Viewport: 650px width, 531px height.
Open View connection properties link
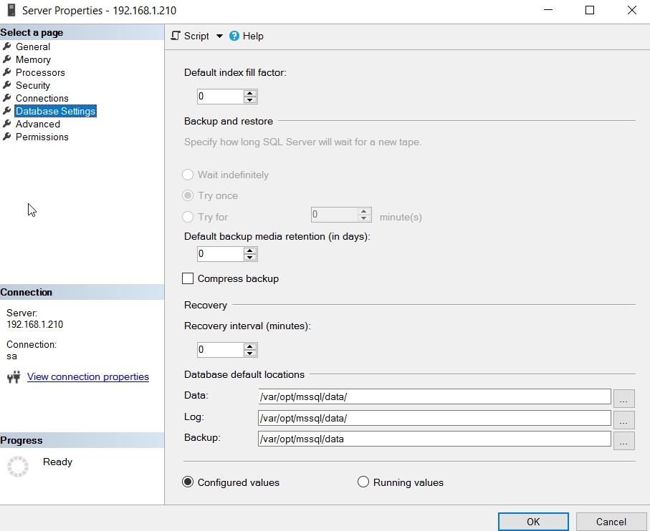pyautogui.click(x=88, y=376)
